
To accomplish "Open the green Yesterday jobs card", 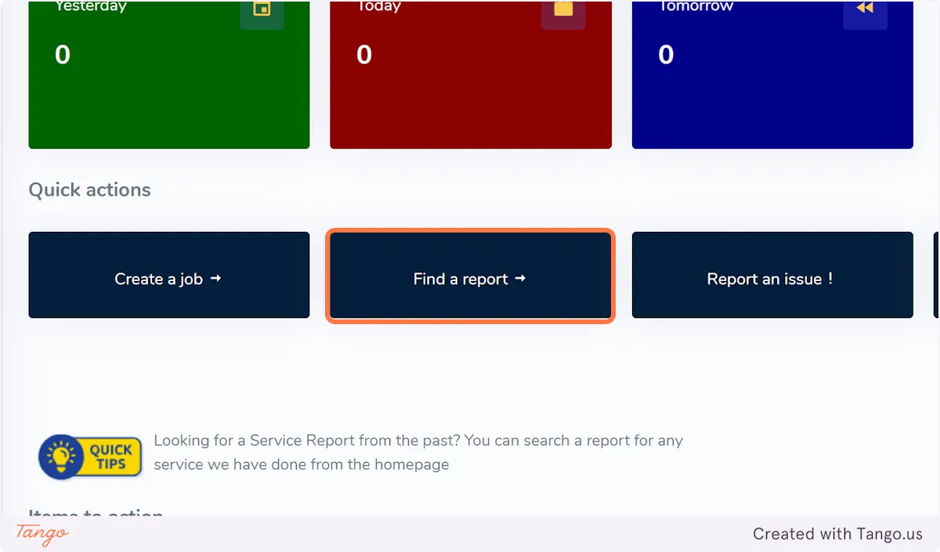I will click(x=169, y=94).
